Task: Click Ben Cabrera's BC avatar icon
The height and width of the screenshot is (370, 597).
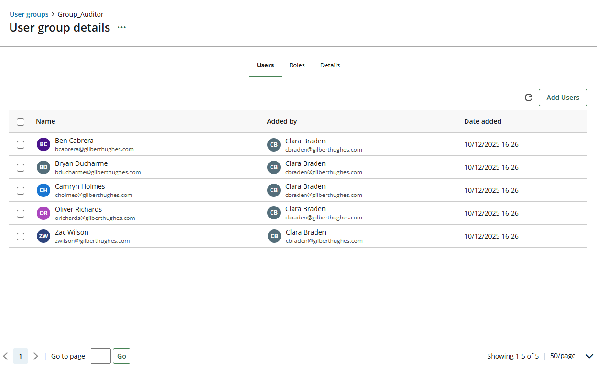Action: [43, 144]
